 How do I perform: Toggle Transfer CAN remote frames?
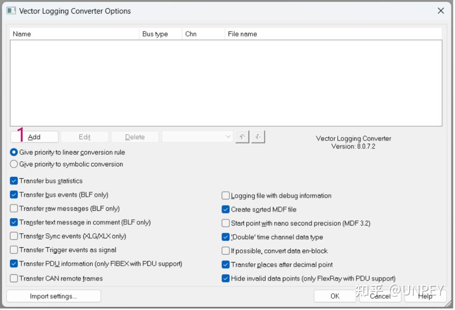pos(14,278)
